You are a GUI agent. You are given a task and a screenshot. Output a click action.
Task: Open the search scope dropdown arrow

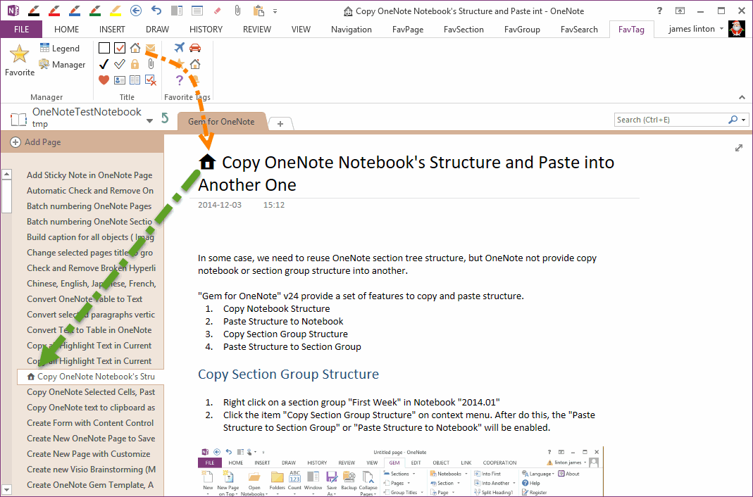pyautogui.click(x=743, y=120)
